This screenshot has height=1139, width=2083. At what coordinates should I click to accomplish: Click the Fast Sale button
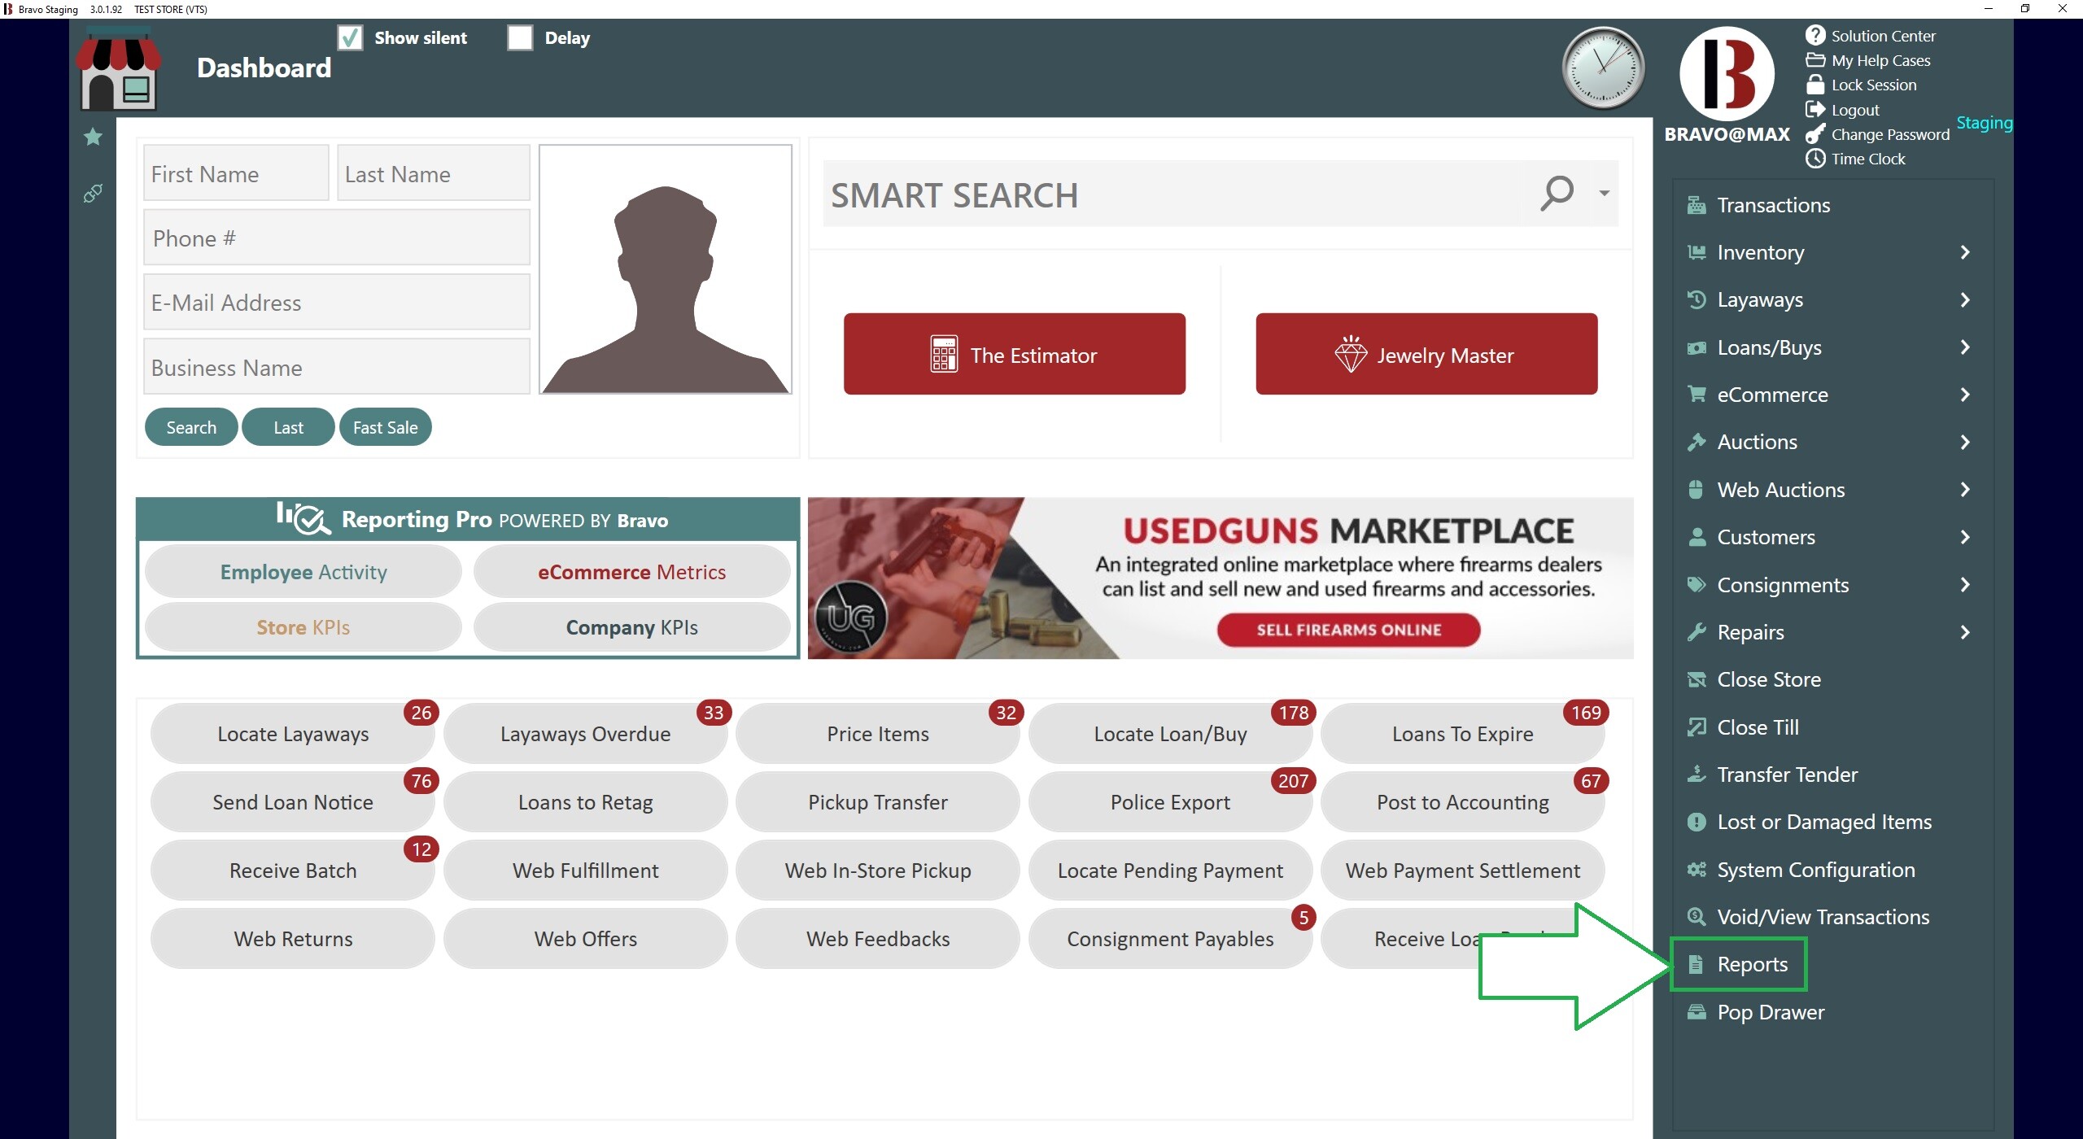[x=385, y=427]
